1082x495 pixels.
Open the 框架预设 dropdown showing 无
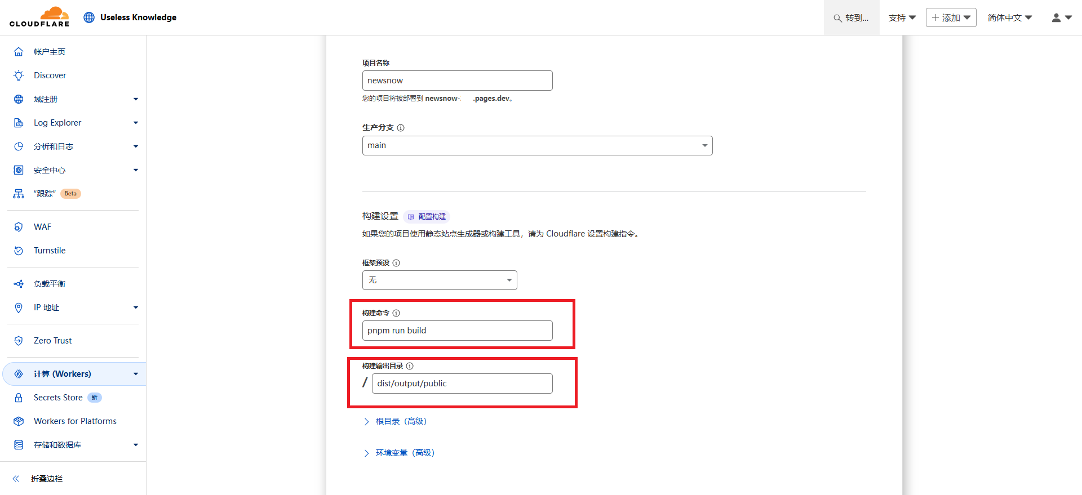(439, 280)
